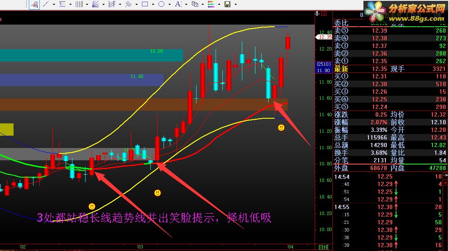Select the 买② 12.30 bid row
Viewport: 449px width, 251px height.
pyautogui.click(x=390, y=84)
